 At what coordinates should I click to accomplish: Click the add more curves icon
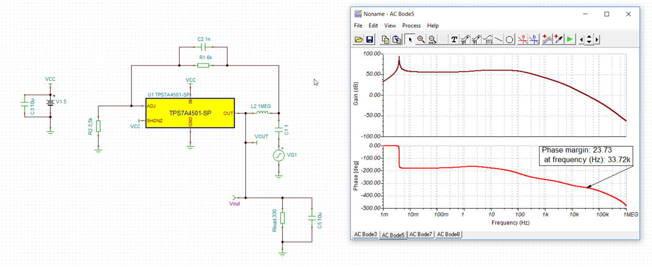coord(547,39)
